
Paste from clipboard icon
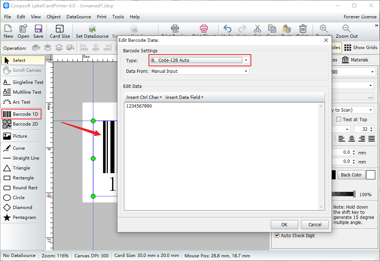[x=287, y=29]
